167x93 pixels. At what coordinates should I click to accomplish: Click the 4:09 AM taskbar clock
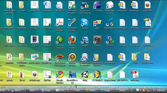[x=161, y=90]
